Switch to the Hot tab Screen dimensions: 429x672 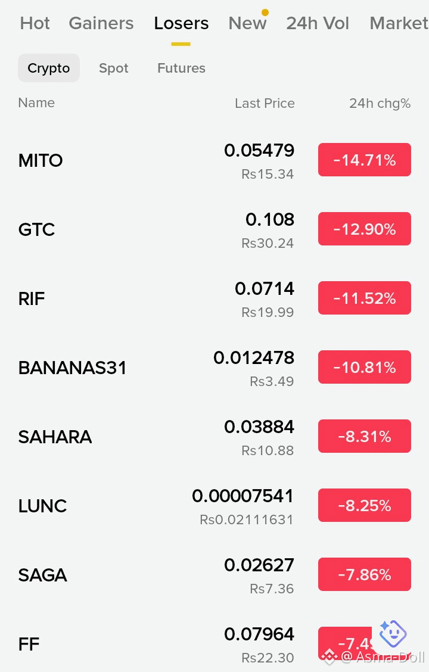tap(35, 23)
